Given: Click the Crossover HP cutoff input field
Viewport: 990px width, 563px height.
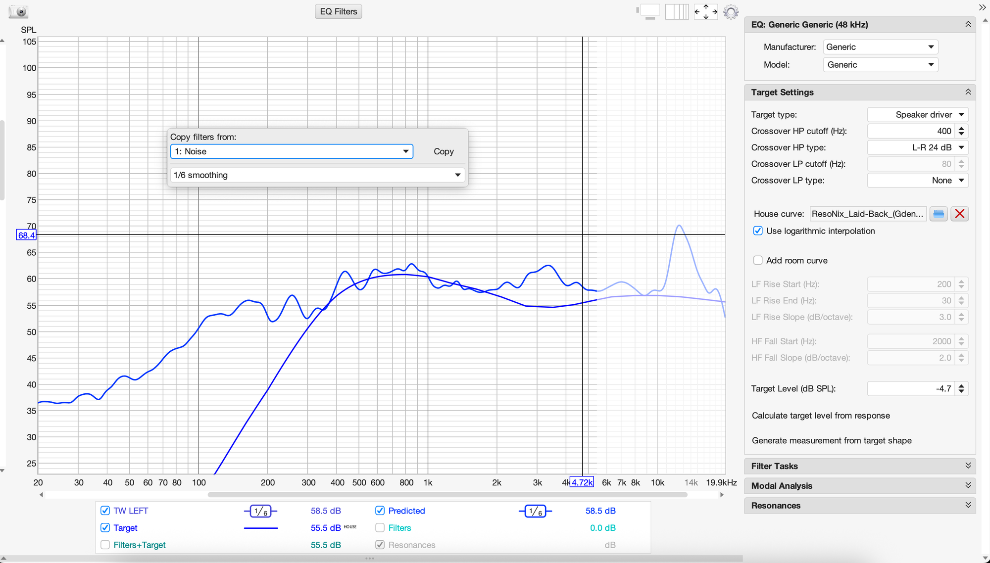Looking at the screenshot, I should (911, 131).
